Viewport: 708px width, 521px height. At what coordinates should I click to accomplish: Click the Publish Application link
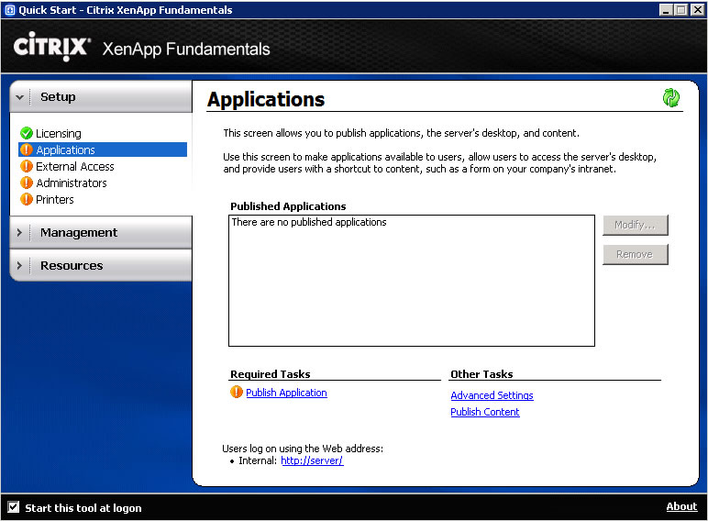(286, 393)
